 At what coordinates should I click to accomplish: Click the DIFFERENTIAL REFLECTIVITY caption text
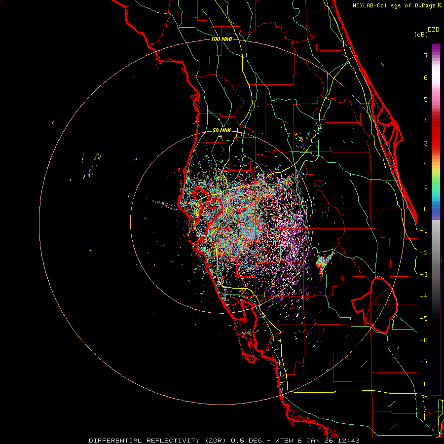point(145,441)
